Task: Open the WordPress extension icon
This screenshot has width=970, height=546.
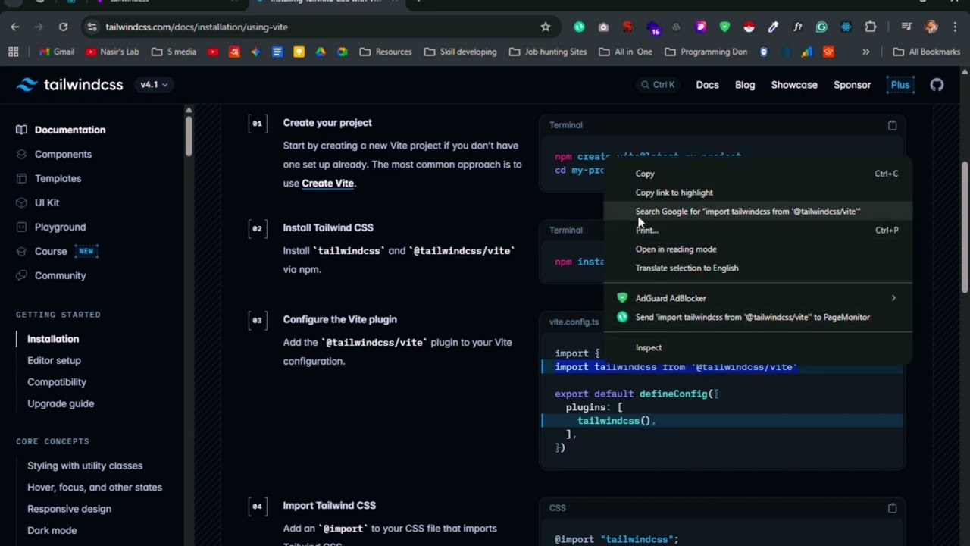Action: pyautogui.click(x=676, y=27)
